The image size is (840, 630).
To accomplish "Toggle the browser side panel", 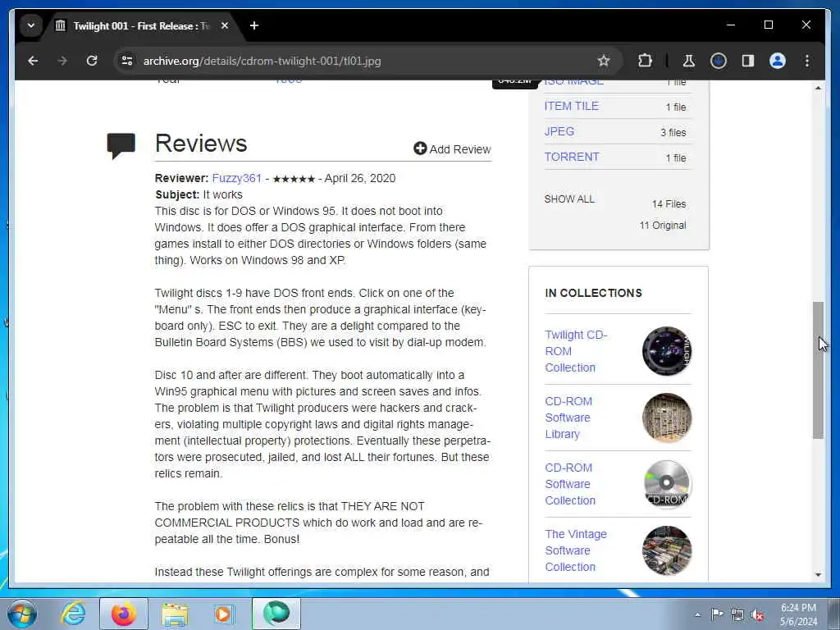I will 748,61.
